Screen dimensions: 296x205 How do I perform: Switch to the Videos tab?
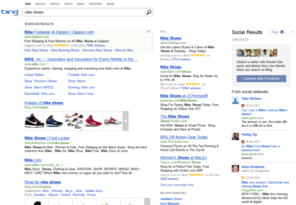click(x=55, y=4)
